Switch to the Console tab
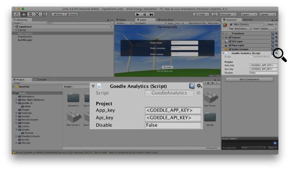The height and width of the screenshot is (171, 290). [40, 79]
